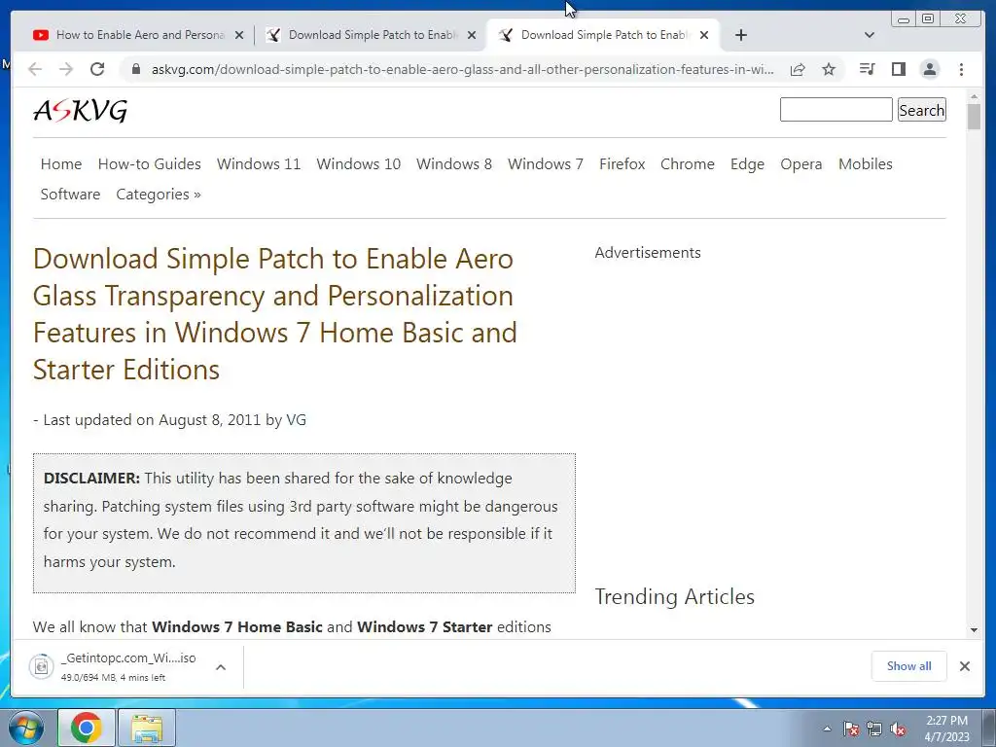Open the Windows Start menu

click(x=26, y=728)
